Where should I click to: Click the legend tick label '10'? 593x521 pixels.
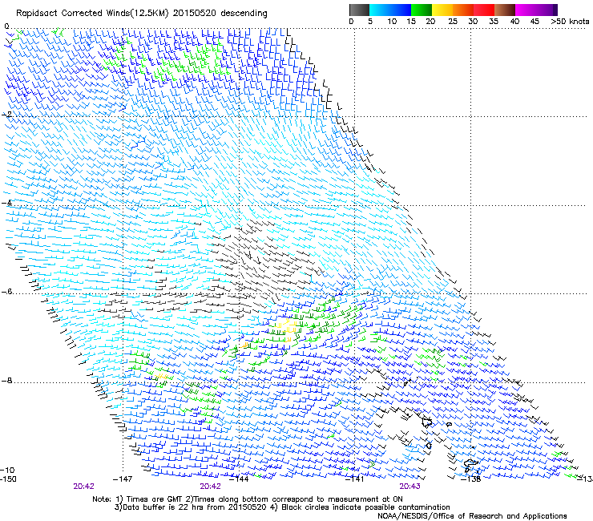click(x=392, y=22)
